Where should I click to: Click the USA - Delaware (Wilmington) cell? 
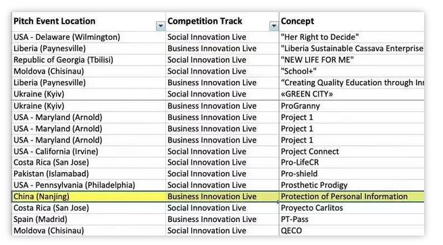point(88,37)
